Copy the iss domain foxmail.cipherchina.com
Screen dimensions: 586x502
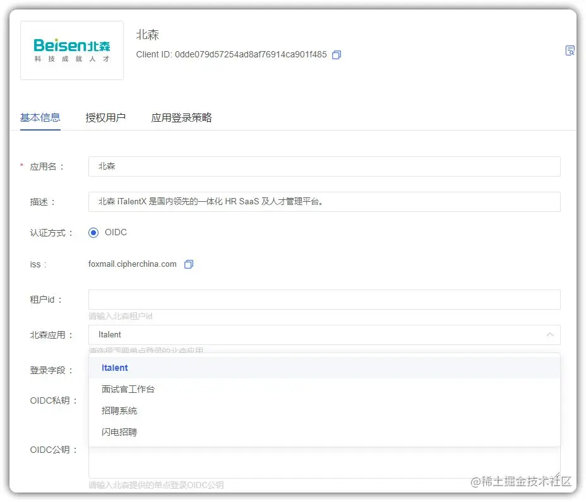(x=189, y=264)
